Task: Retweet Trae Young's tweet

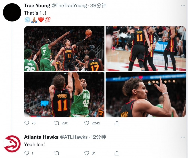Action: click(57, 123)
